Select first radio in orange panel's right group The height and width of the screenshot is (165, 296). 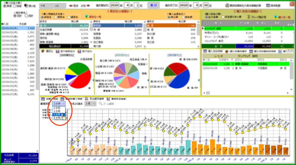169,17
